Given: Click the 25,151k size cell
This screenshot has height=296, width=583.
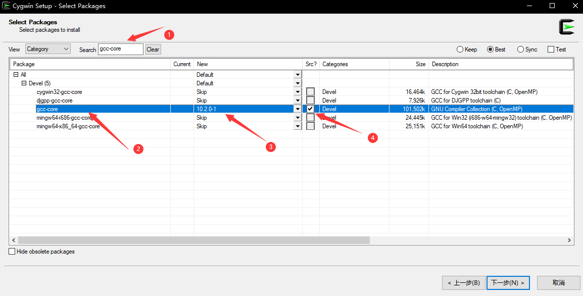Looking at the screenshot, I should 415,126.
